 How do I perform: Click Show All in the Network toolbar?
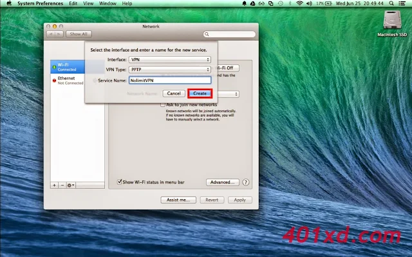tap(79, 34)
